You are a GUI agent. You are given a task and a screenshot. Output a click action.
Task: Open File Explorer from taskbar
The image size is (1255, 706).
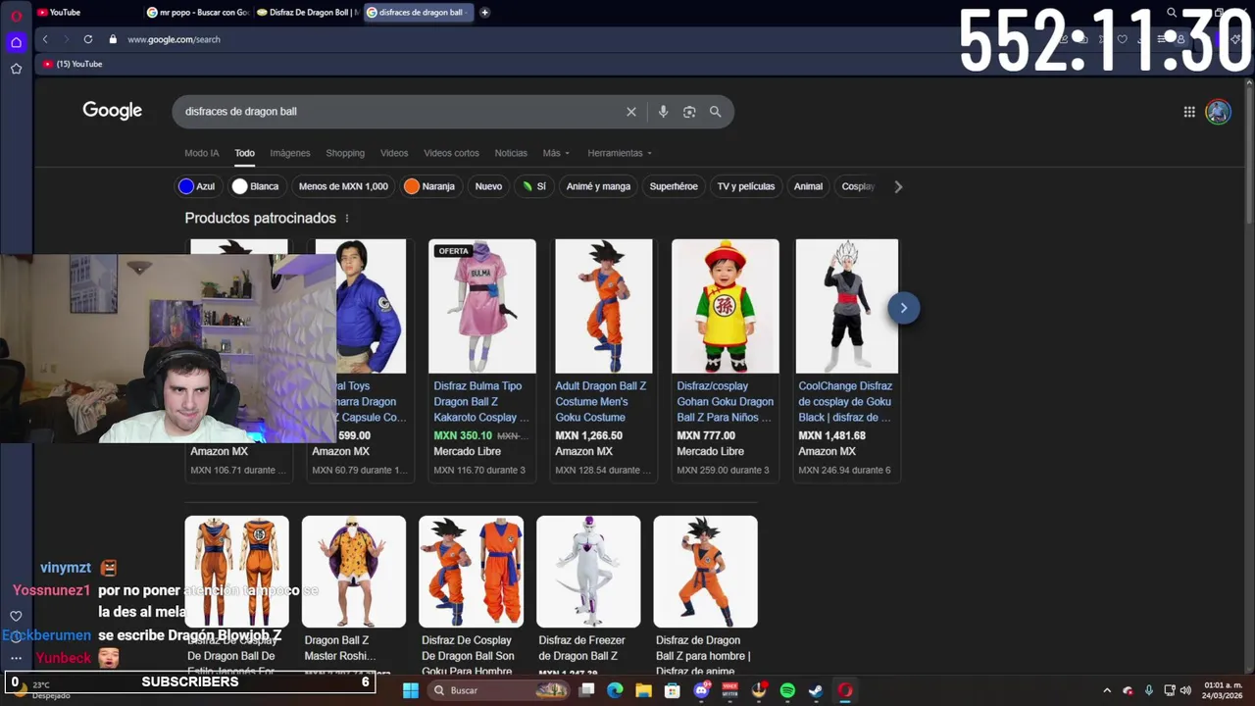click(x=643, y=690)
